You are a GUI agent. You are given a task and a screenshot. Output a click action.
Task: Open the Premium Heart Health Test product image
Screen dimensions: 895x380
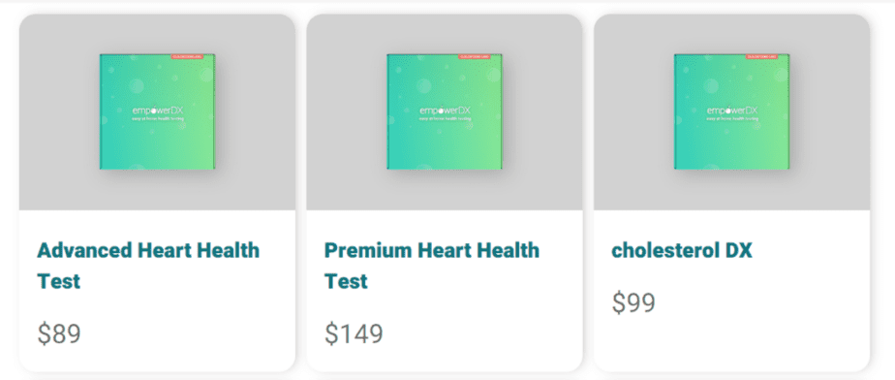(x=445, y=112)
